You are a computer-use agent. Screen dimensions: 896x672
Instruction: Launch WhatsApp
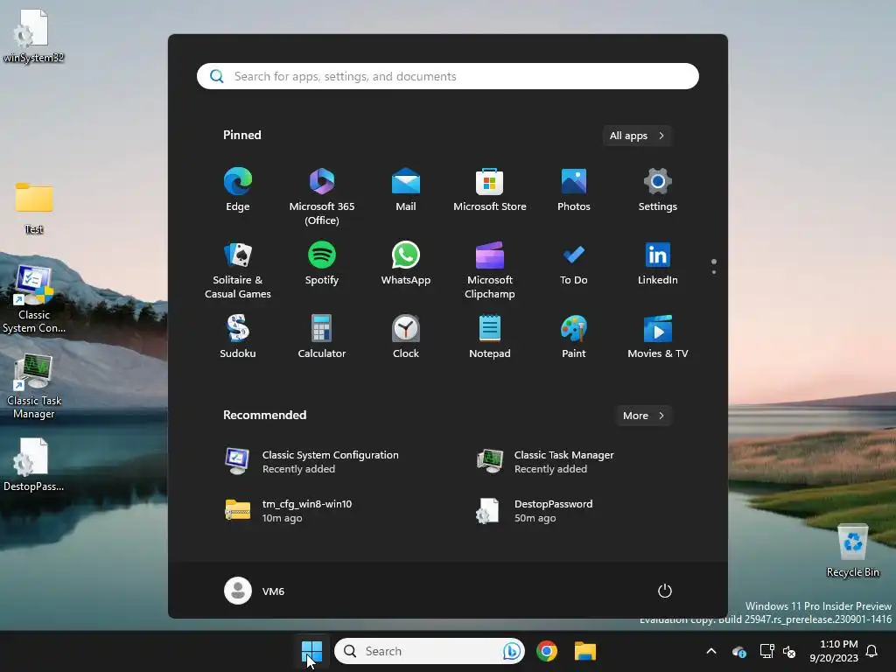[406, 263]
